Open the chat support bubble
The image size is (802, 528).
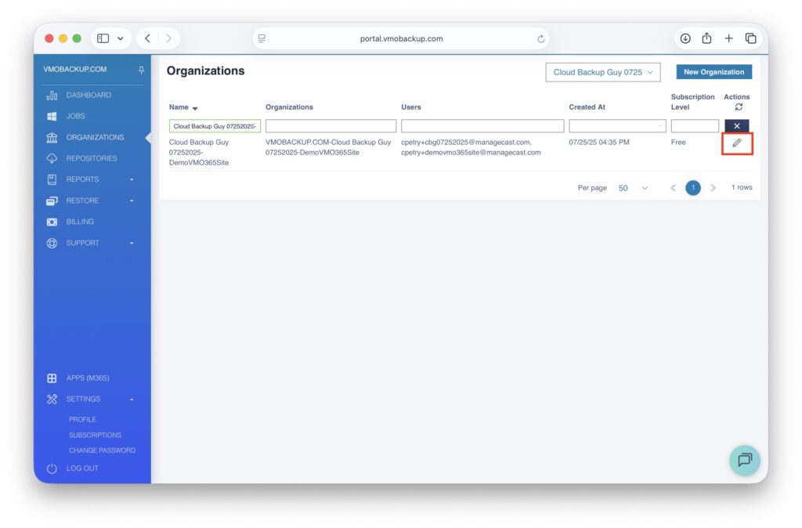(x=744, y=460)
